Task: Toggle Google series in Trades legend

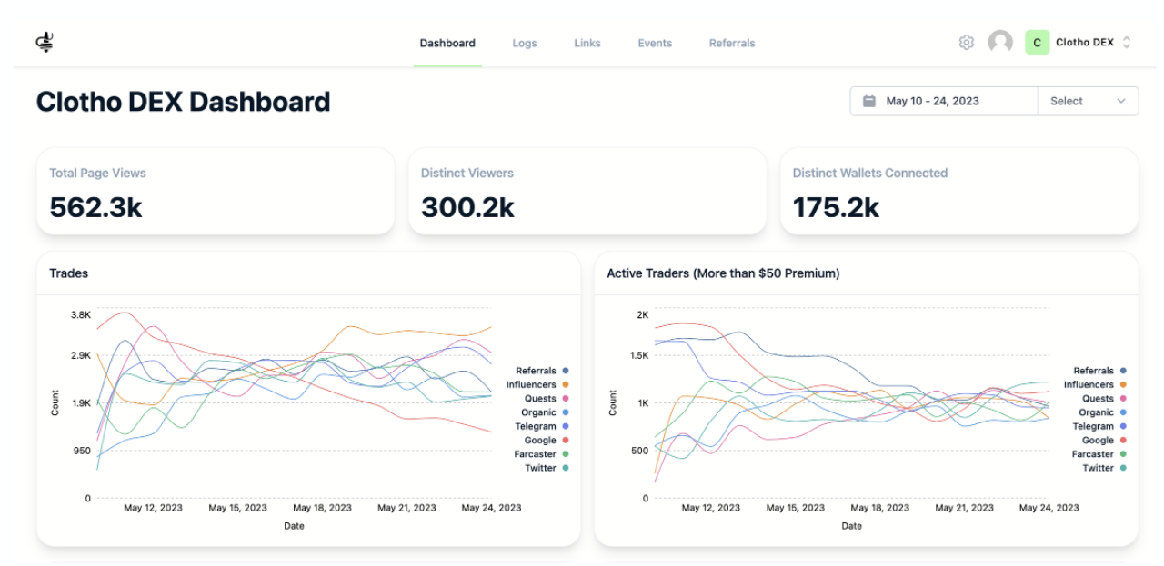Action: click(547, 440)
